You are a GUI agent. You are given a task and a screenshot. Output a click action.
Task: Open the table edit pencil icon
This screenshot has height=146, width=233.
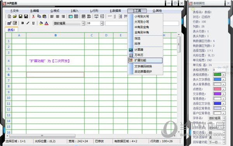pos(9,23)
